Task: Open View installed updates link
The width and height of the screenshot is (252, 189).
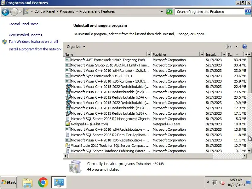Action: [25, 35]
